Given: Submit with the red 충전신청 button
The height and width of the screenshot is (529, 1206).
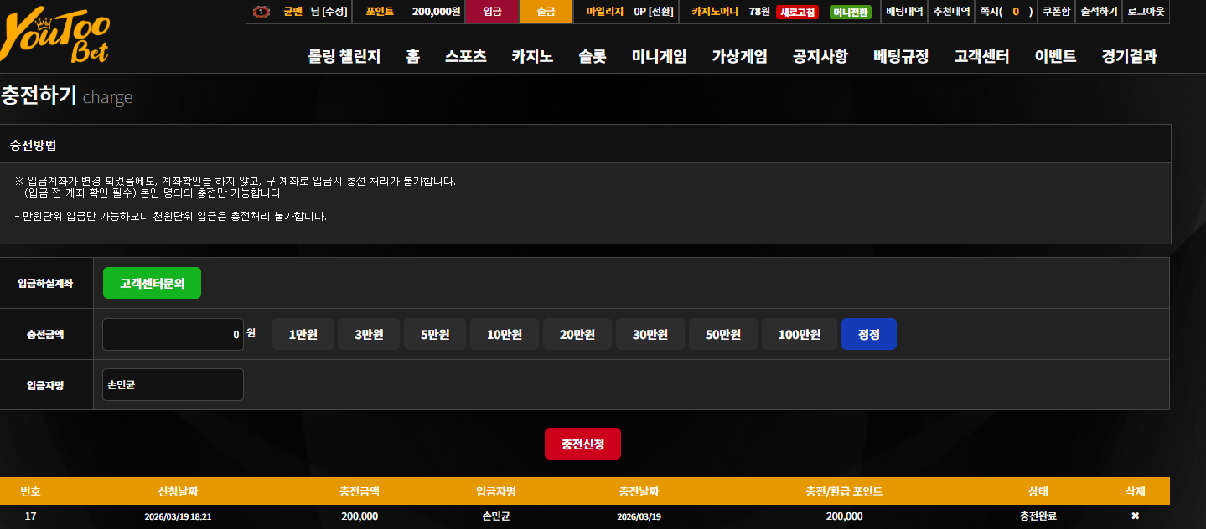Looking at the screenshot, I should point(583,444).
